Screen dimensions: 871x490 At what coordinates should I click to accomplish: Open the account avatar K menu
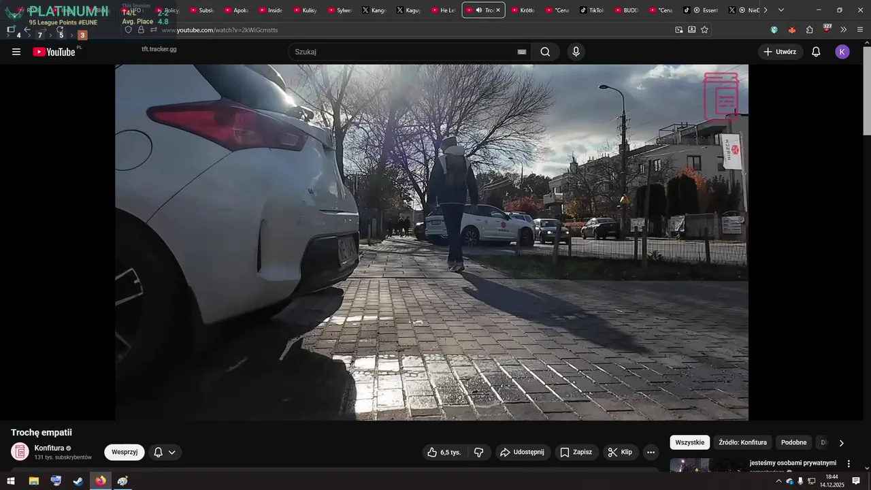point(842,52)
